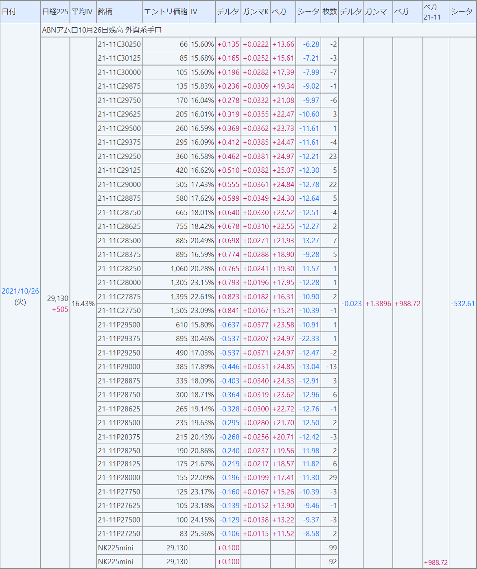The height and width of the screenshot is (569, 477).
Task: Select the ticker 21-11P28375
Action: click(x=119, y=438)
